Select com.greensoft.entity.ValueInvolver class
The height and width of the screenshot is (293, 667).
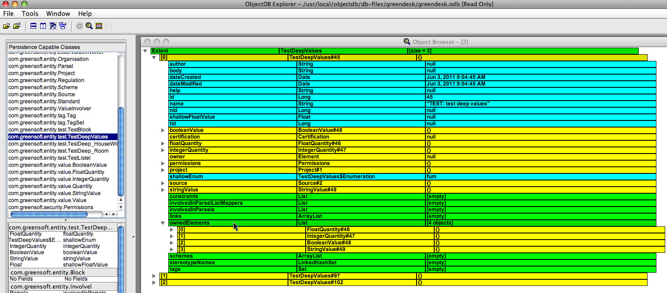63,109
